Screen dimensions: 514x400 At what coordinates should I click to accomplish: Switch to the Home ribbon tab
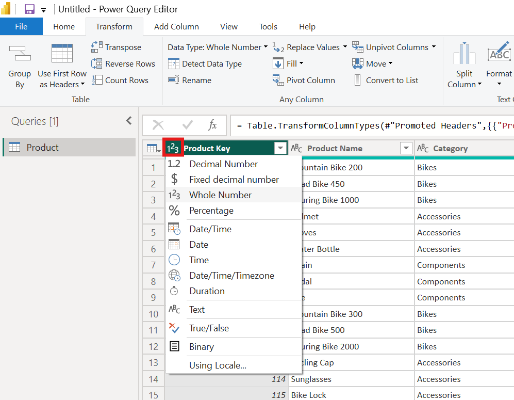pyautogui.click(x=64, y=26)
